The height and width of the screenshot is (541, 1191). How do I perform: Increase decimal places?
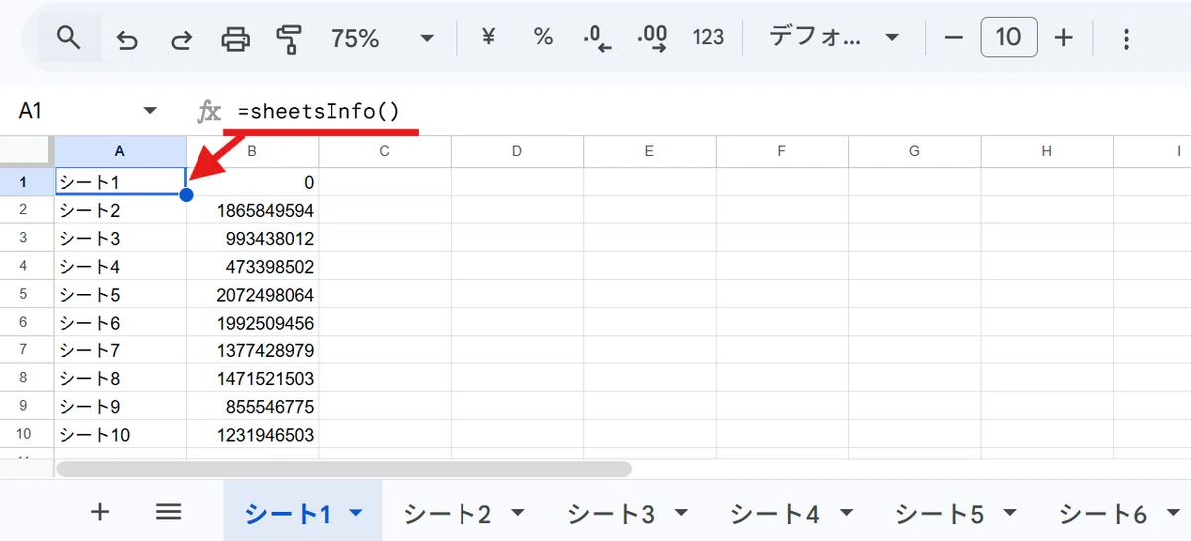652,38
